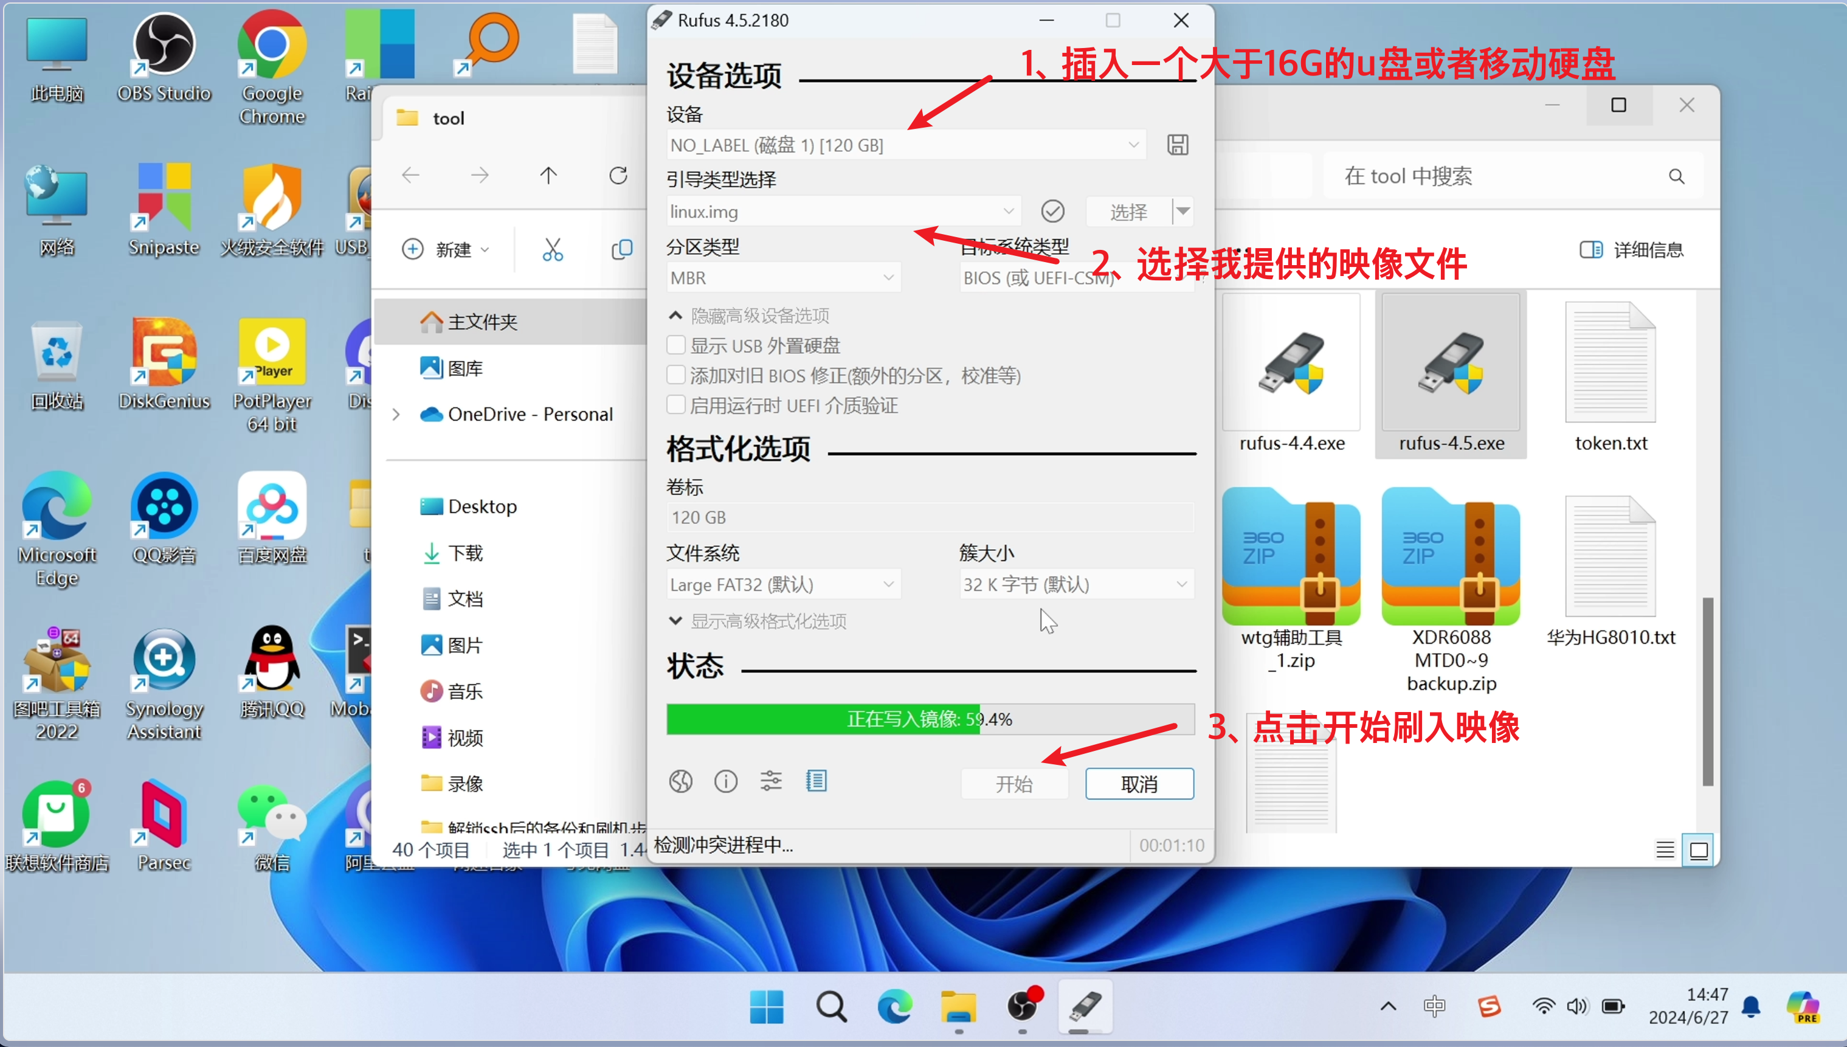Switch to large icons view in tool window

tap(1699, 850)
